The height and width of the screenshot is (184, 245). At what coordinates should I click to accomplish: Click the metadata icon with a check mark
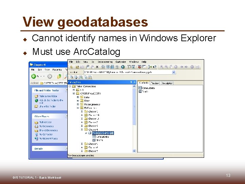point(76,77)
